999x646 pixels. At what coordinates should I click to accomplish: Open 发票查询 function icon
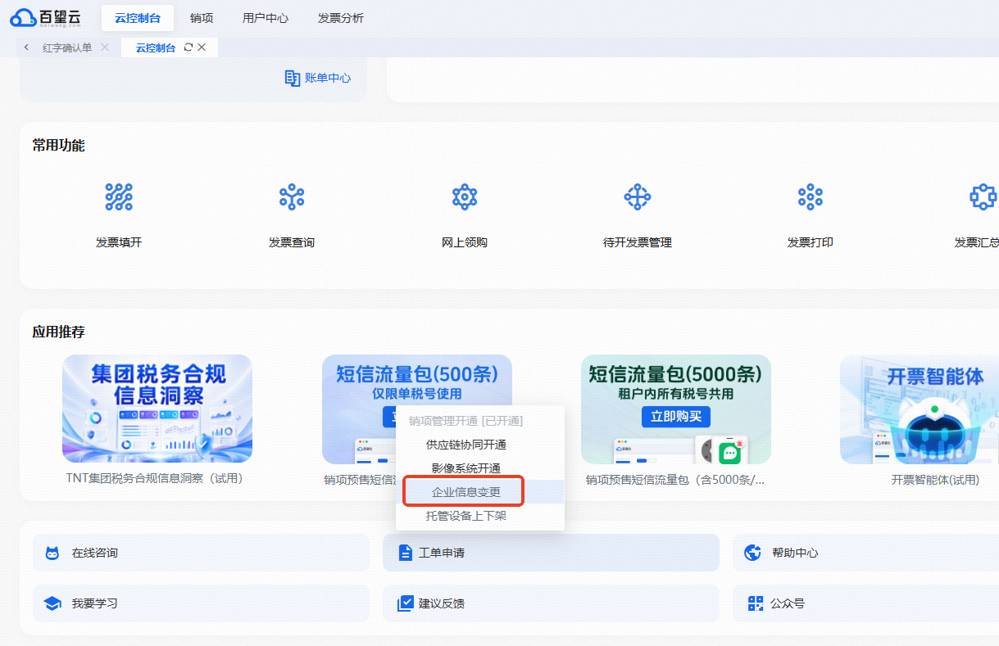tap(292, 197)
